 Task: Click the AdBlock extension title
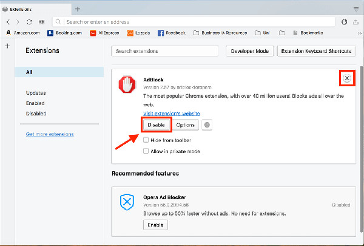[153, 80]
